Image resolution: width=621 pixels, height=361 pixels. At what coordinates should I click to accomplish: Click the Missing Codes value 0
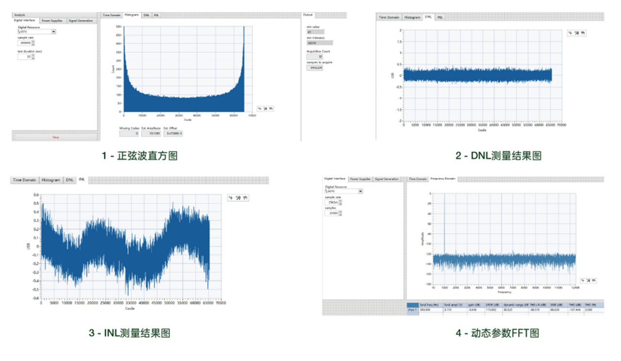[129, 133]
